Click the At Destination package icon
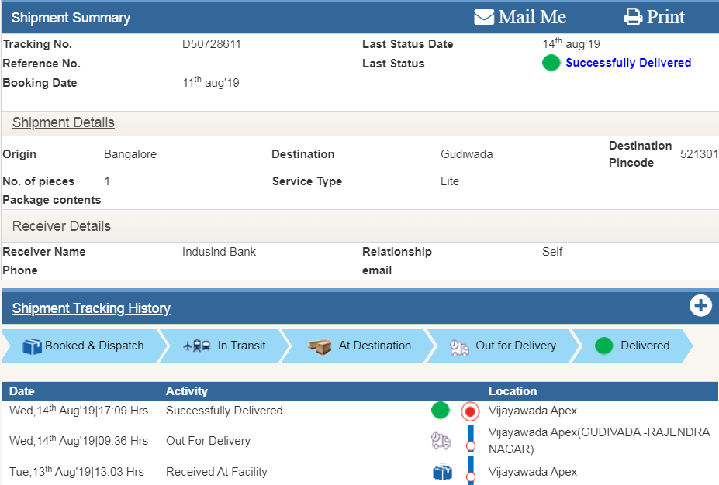Image resolution: width=719 pixels, height=485 pixels. (x=320, y=346)
